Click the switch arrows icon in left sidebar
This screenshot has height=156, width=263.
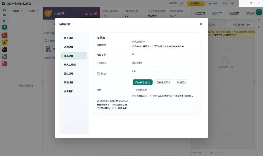click(4, 15)
